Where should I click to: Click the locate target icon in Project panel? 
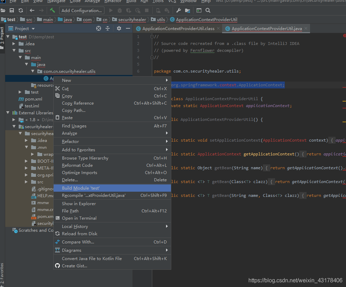coord(99,29)
